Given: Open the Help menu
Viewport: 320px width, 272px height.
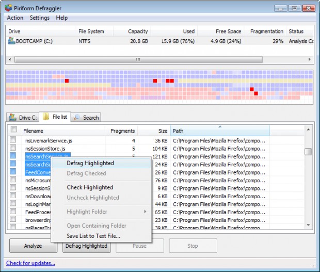Looking at the screenshot, I should [x=62, y=18].
